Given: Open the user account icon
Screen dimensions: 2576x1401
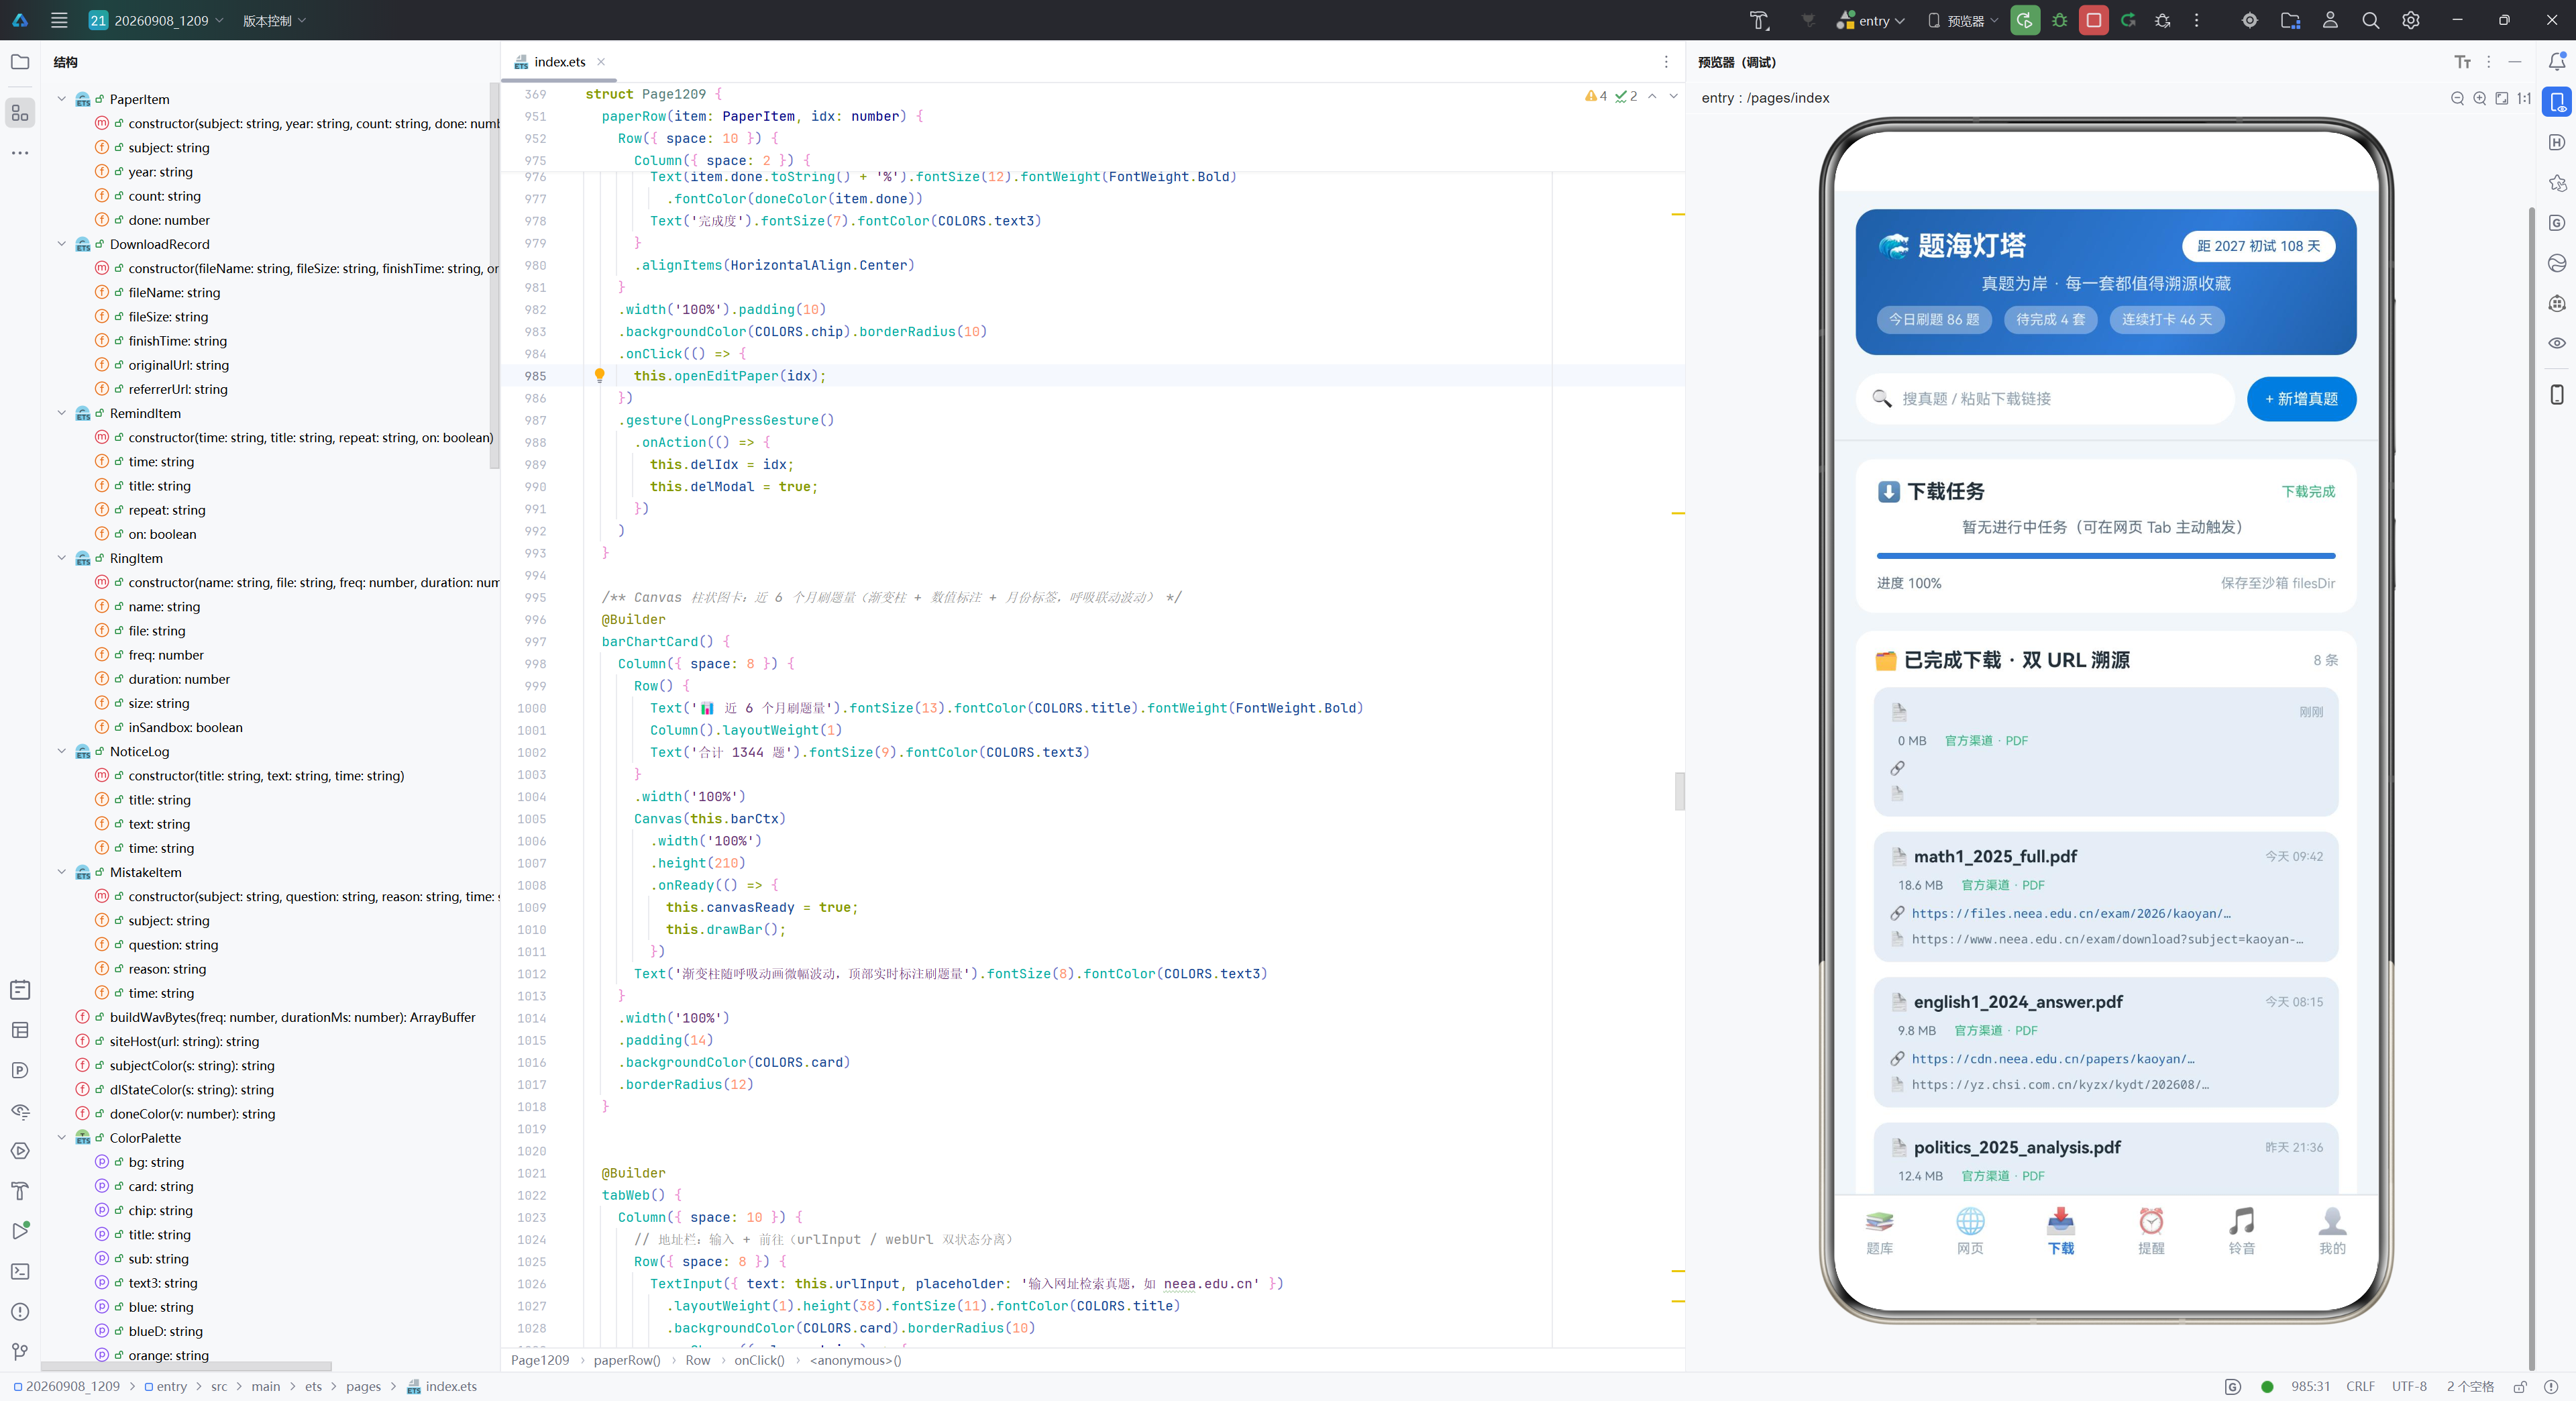Looking at the screenshot, I should click(2330, 20).
